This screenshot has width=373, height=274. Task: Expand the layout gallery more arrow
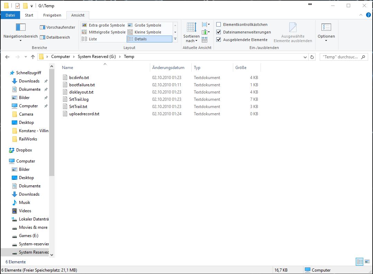coord(175,39)
